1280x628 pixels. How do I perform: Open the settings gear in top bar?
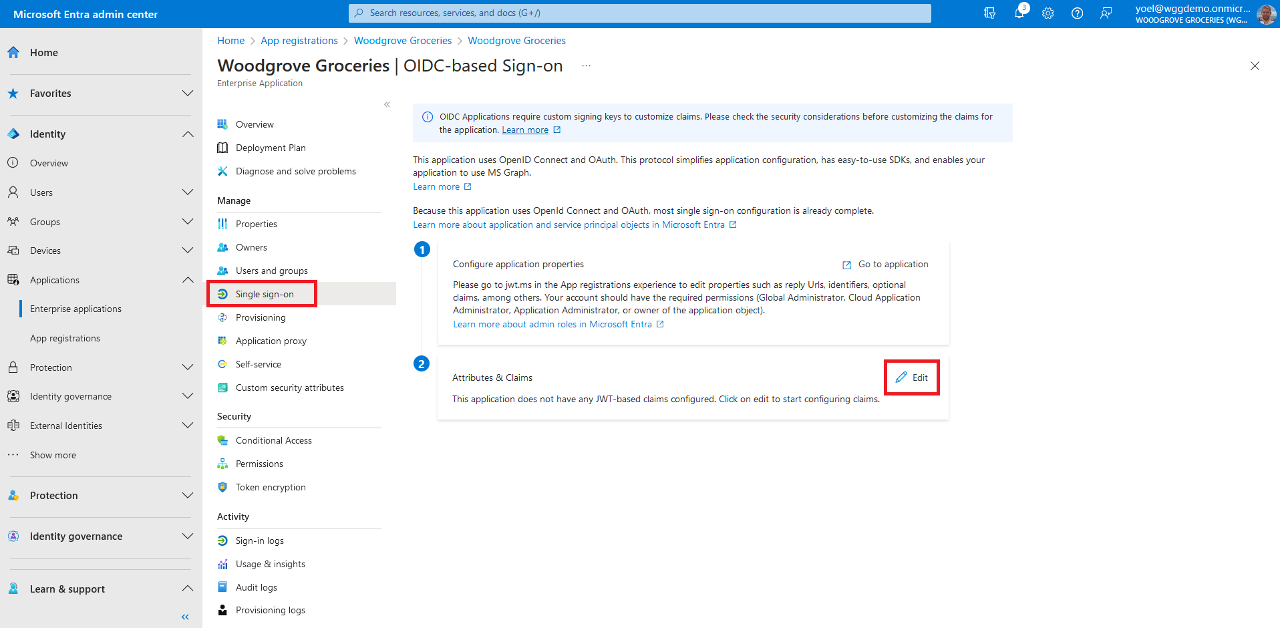tap(1048, 13)
